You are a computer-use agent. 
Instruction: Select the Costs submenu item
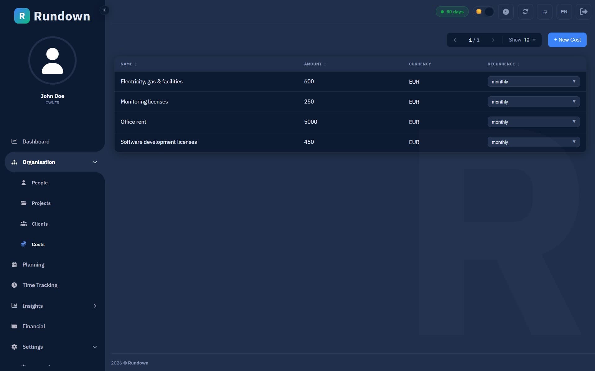click(38, 245)
